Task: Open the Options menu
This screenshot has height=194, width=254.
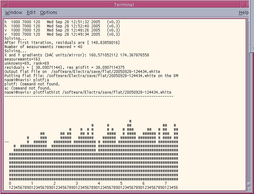Action: (49, 12)
